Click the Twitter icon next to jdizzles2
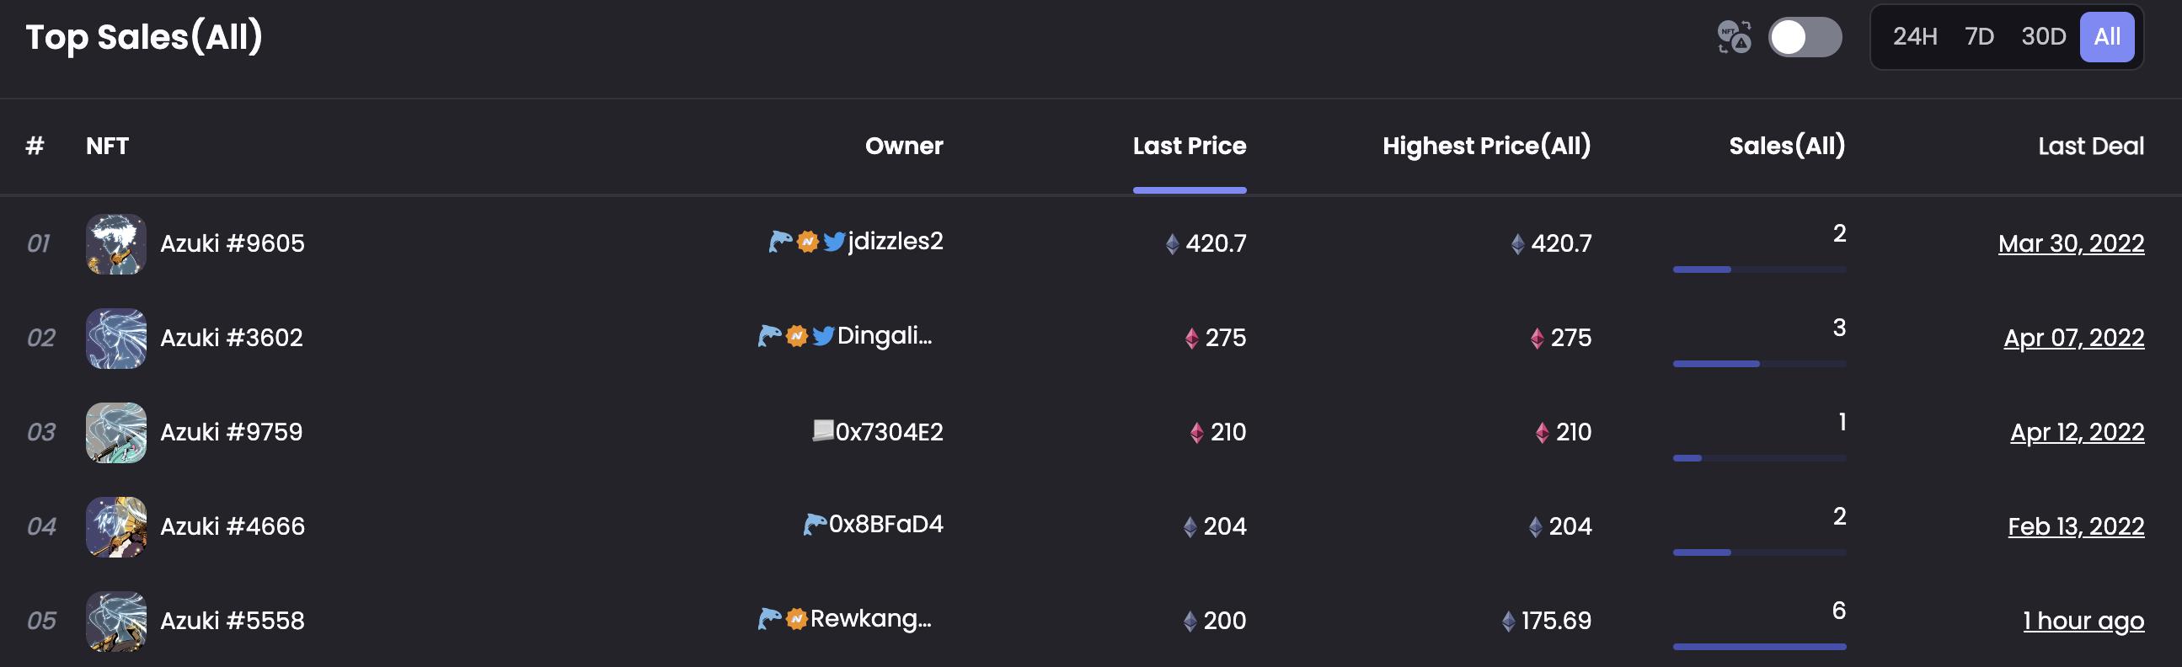Image resolution: width=2182 pixels, height=667 pixels. point(833,242)
